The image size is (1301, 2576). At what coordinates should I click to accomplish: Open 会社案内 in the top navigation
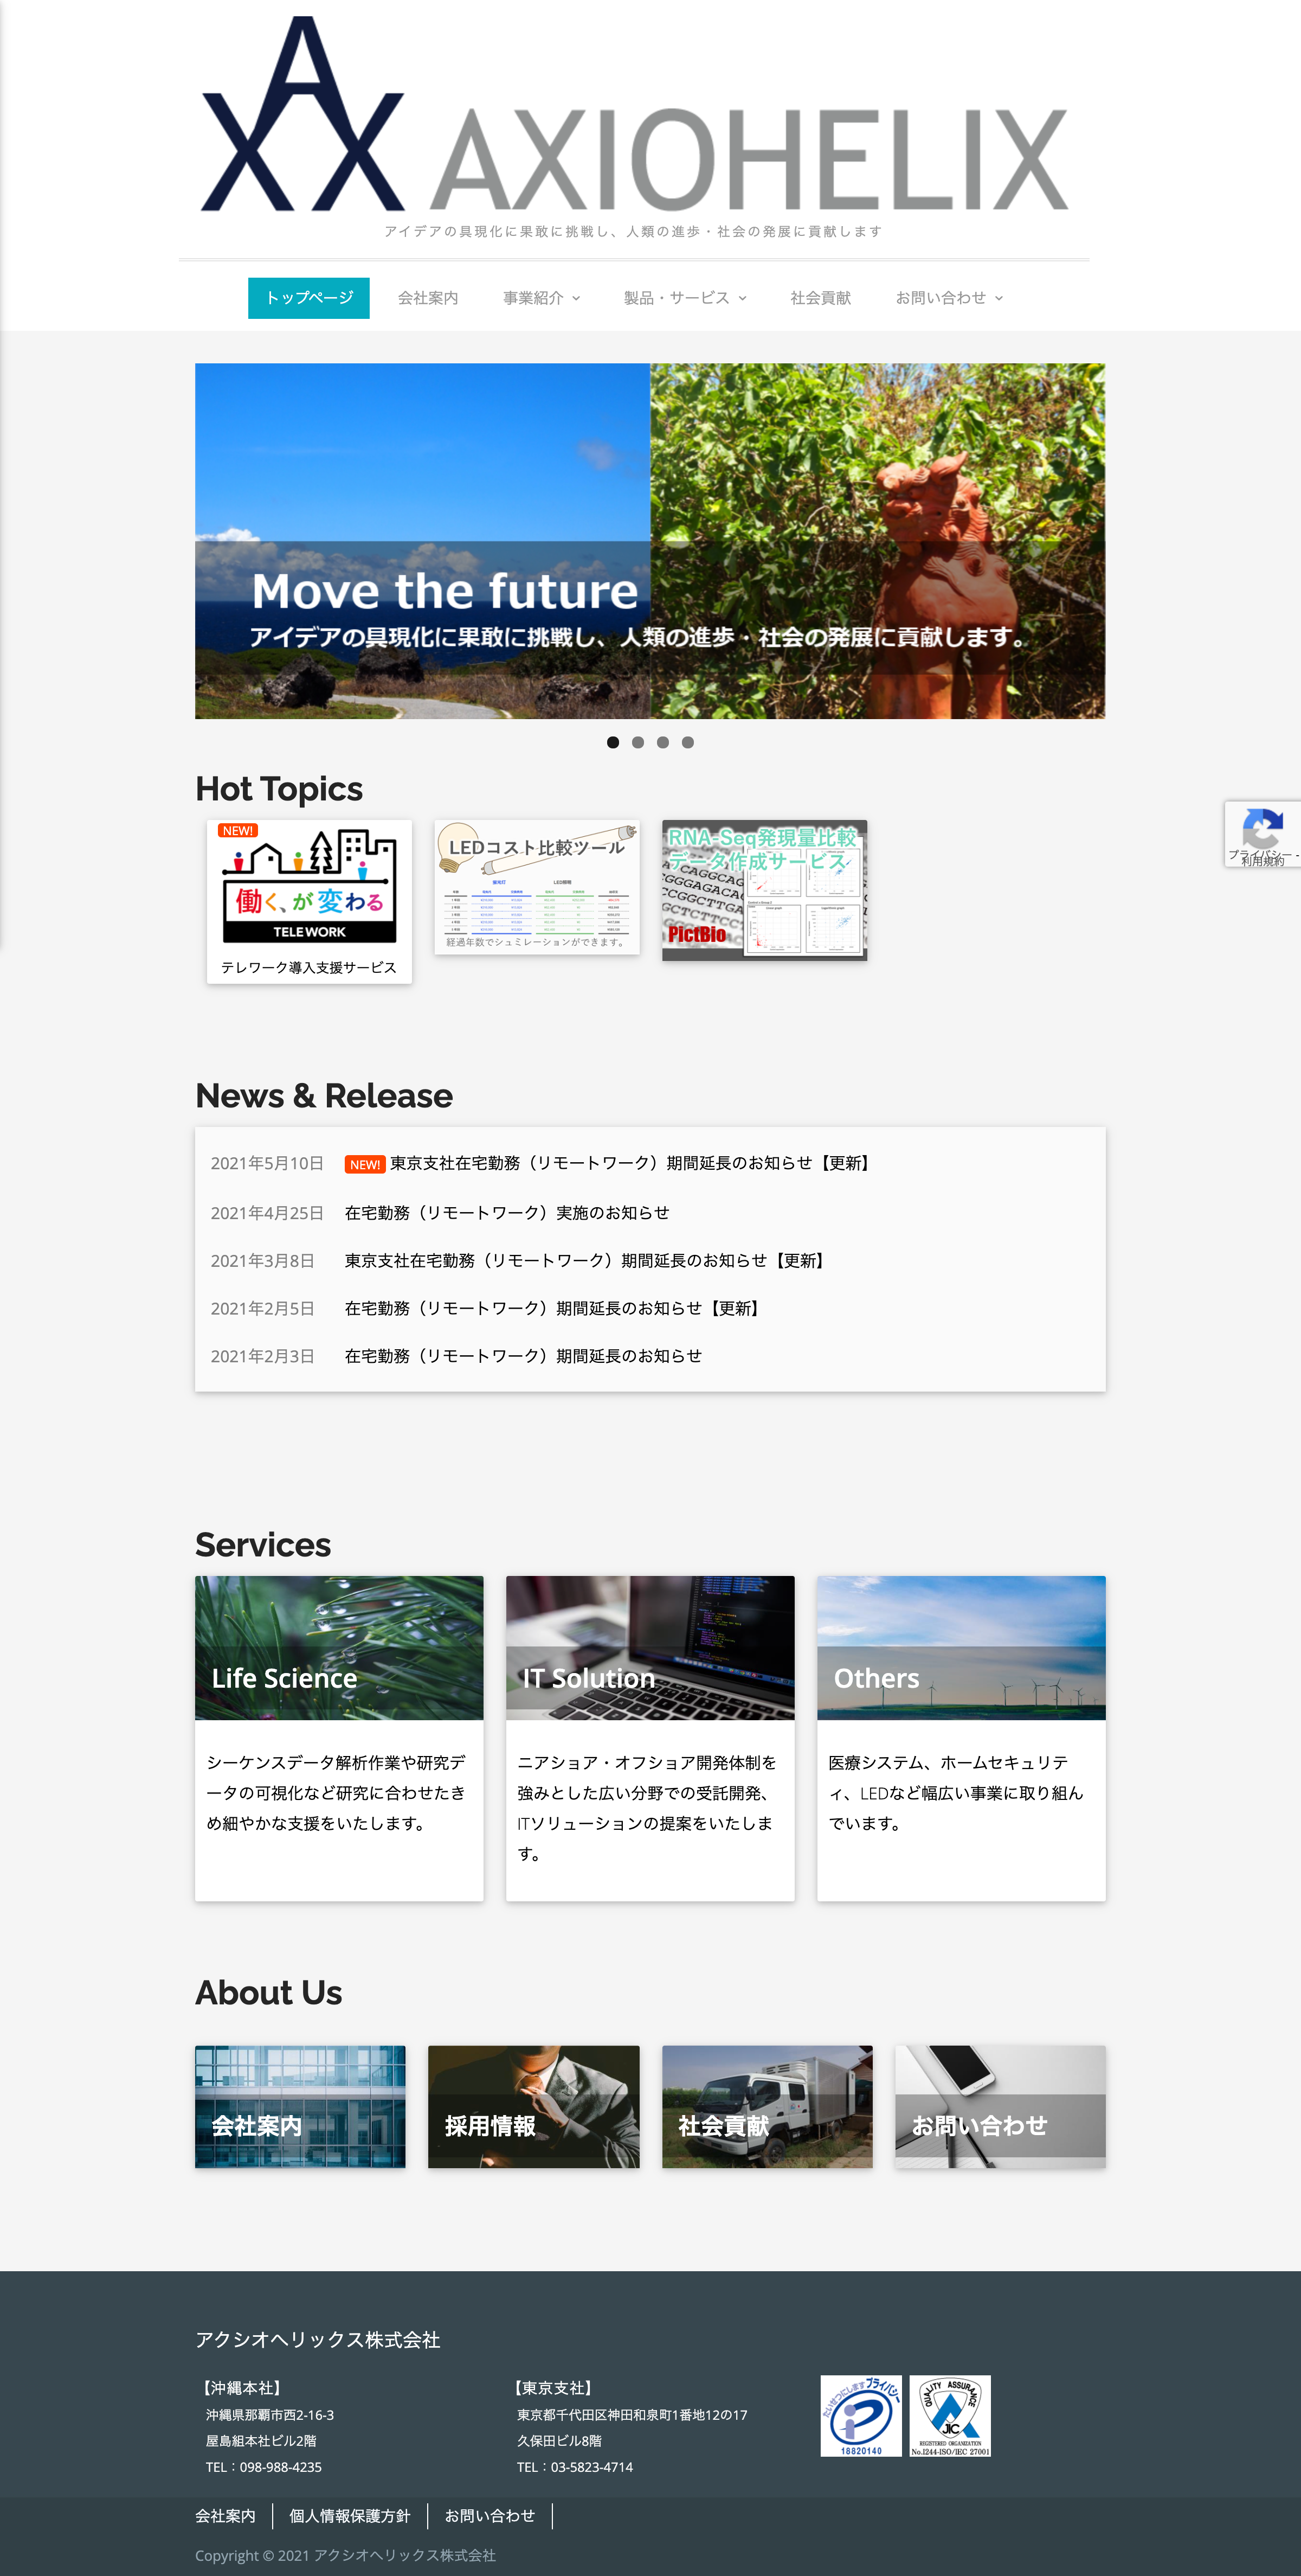[428, 298]
